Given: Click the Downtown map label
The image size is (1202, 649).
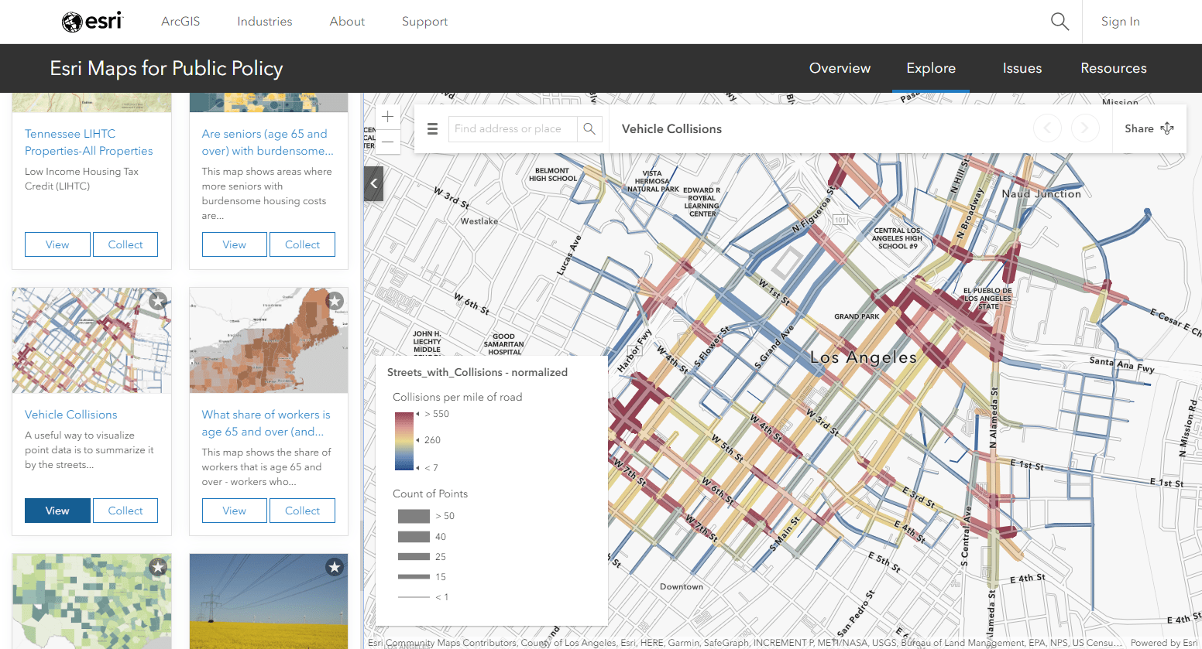Looking at the screenshot, I should click(x=682, y=586).
